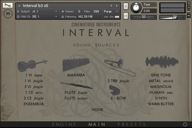Click the violin sound source image
This screenshot has height=128, width=192.
coord(32,65)
